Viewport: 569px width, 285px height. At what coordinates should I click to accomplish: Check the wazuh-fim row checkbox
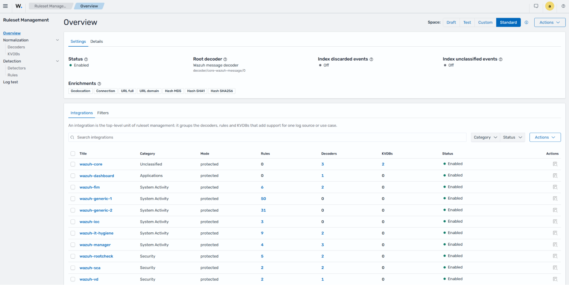[73, 187]
